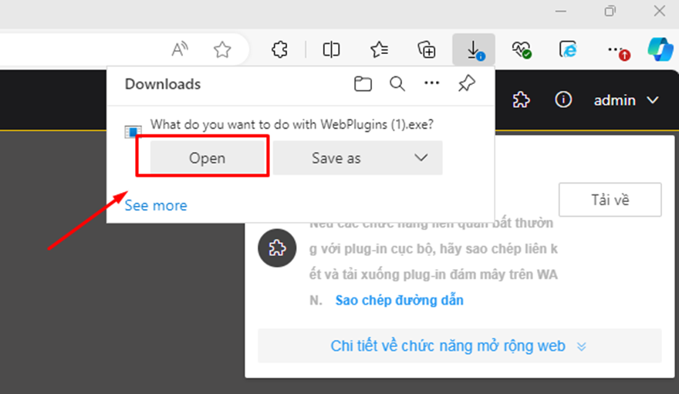Click the WebPlugins (1).exe file icon
Image resolution: width=679 pixels, height=394 pixels.
tap(133, 131)
